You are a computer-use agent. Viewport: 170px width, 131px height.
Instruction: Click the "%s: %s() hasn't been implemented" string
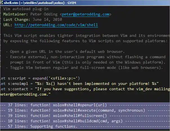(97, 83)
